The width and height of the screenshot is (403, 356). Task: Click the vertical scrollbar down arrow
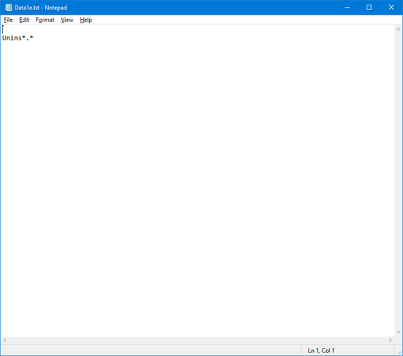(x=398, y=332)
